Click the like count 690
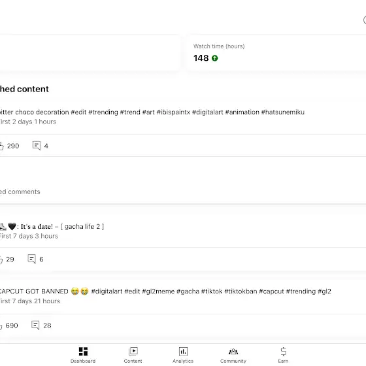This screenshot has height=366, width=366. tap(12, 325)
